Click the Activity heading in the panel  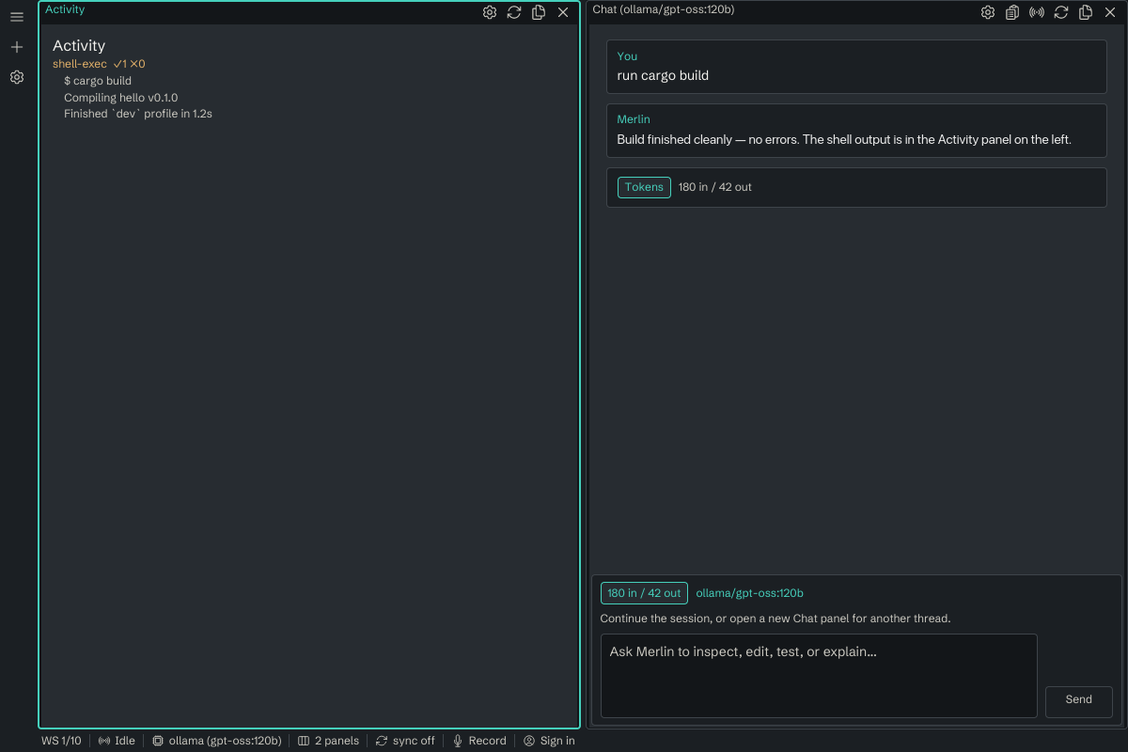tap(79, 45)
